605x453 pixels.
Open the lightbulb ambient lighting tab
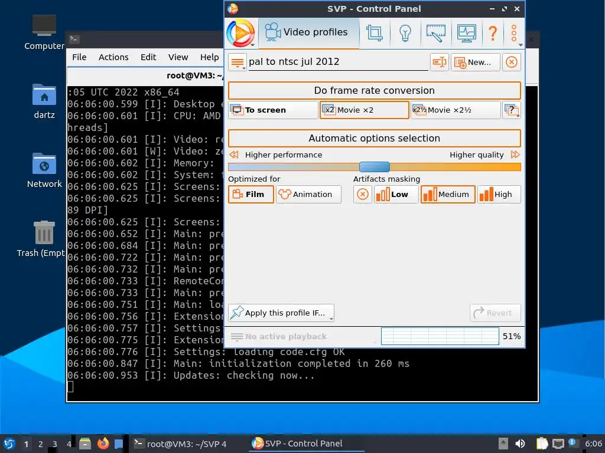[x=405, y=33]
